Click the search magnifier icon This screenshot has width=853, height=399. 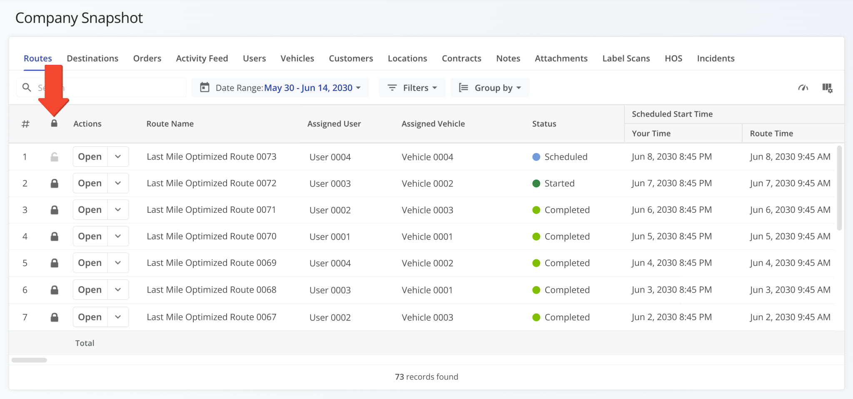click(x=27, y=88)
